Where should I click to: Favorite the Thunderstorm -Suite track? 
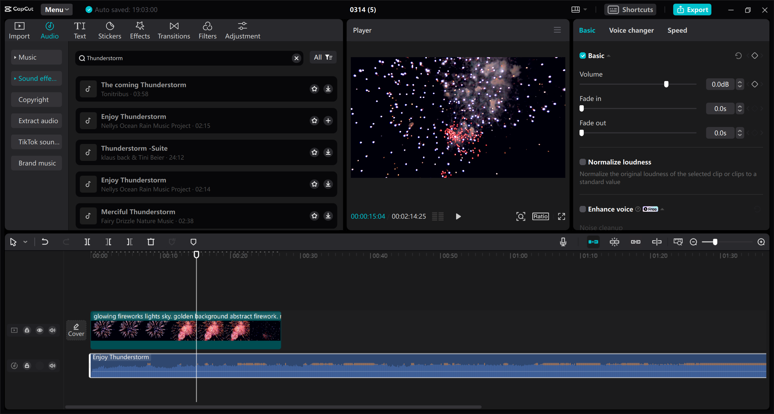tap(314, 152)
